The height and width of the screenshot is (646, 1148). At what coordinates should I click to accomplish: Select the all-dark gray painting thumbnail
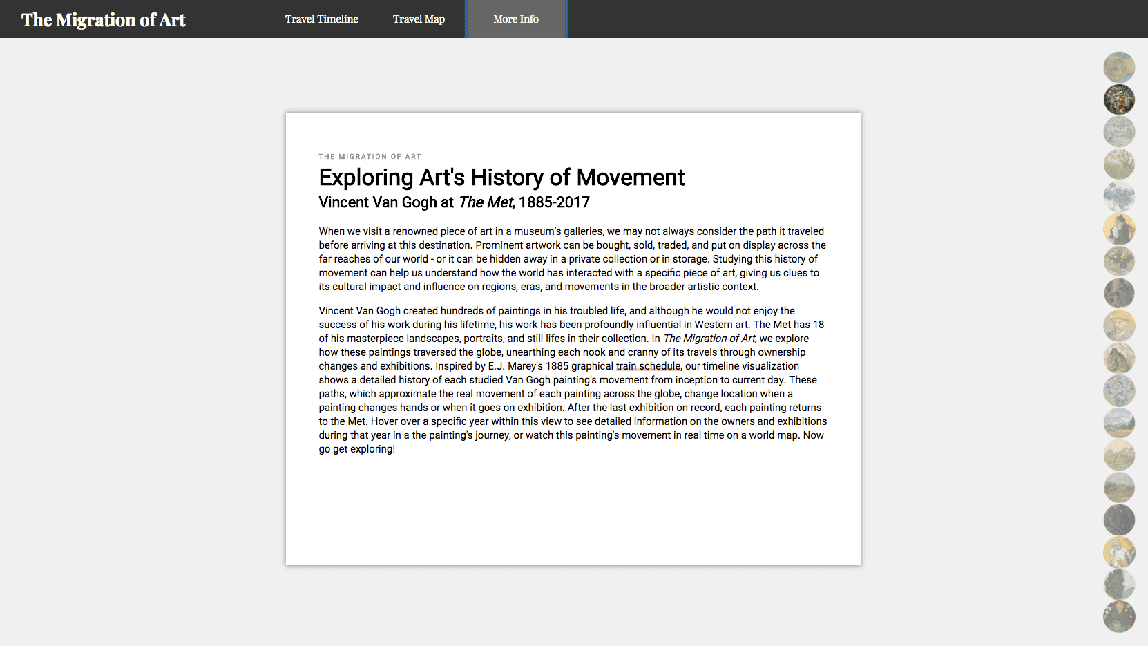point(1119,520)
